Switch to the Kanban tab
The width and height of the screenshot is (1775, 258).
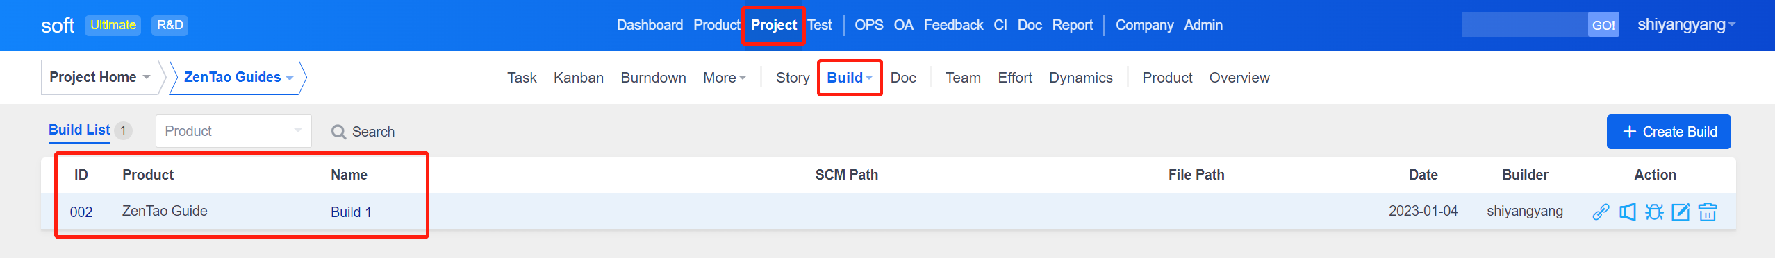(x=579, y=78)
